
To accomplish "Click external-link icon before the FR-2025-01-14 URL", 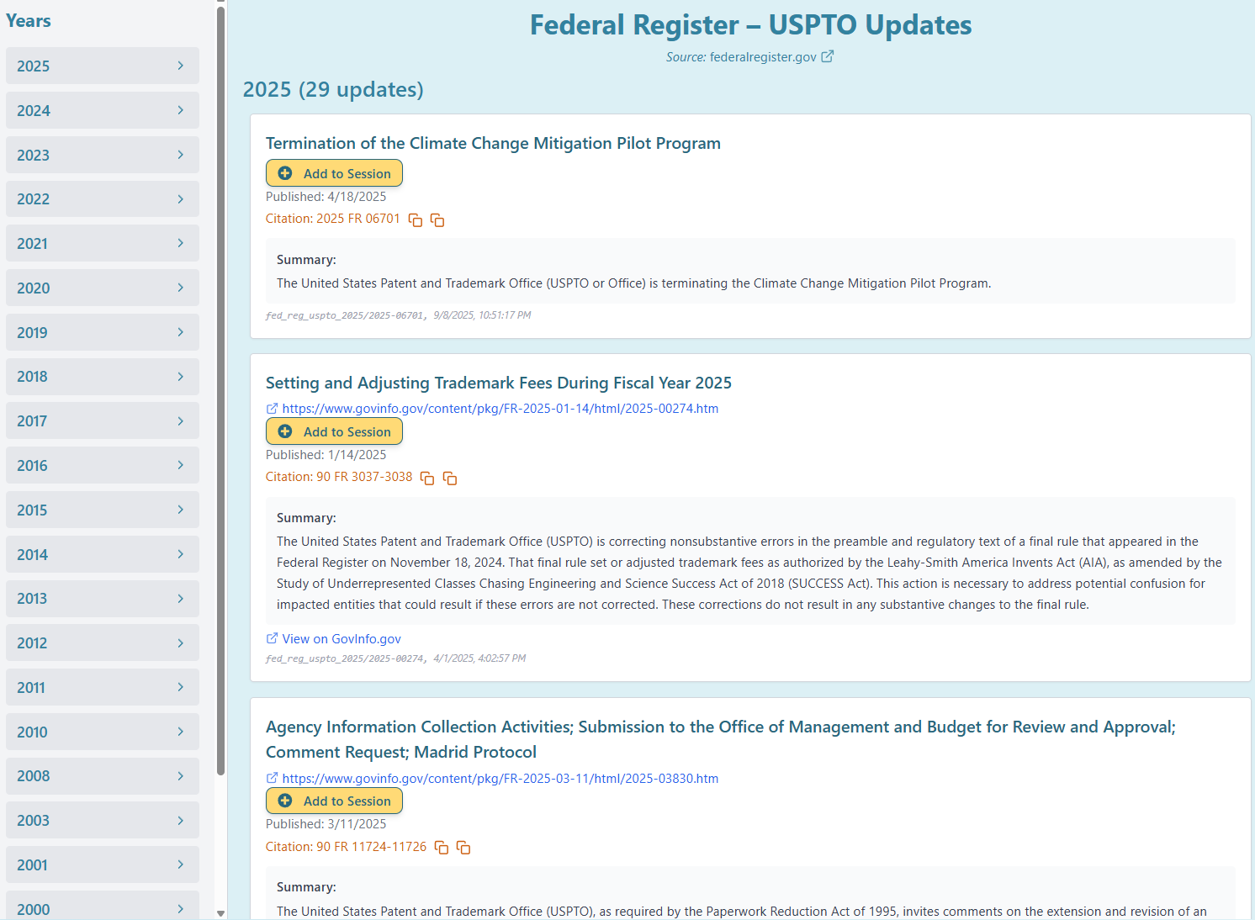I will [x=272, y=408].
